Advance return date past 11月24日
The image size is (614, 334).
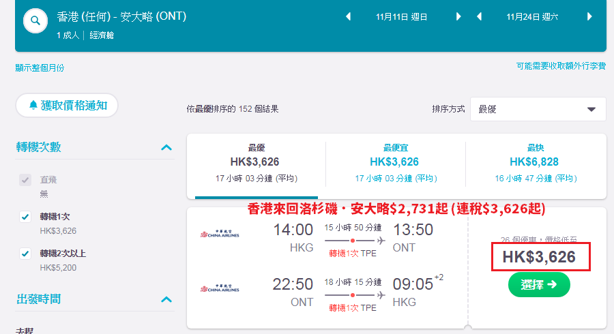(589, 17)
